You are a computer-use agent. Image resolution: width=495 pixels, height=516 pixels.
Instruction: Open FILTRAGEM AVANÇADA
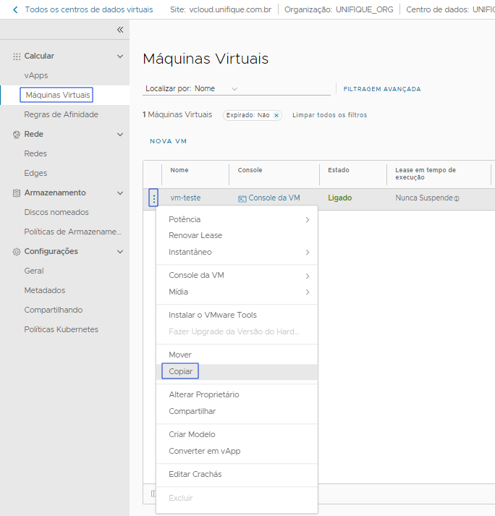point(382,89)
